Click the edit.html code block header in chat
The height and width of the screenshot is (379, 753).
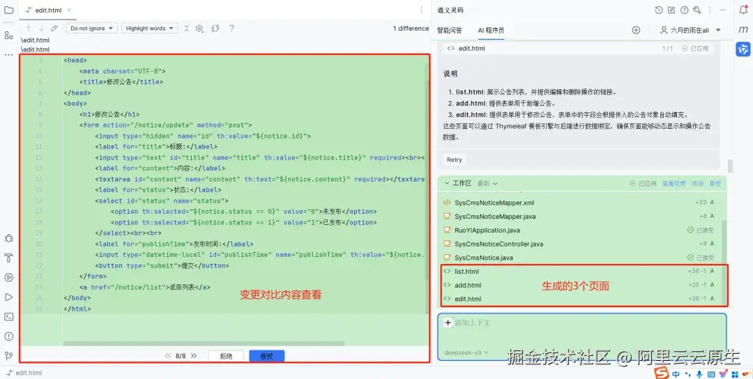[578, 49]
